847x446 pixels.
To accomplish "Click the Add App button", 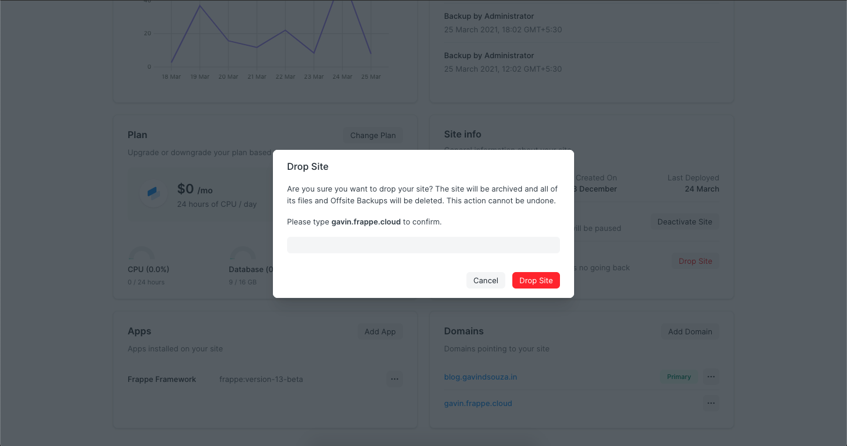I will [380, 331].
